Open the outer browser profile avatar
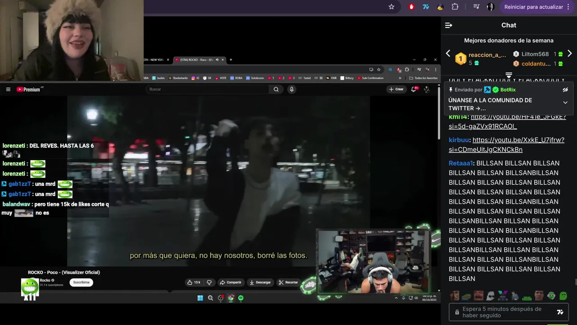The width and height of the screenshot is (577, 325). [x=491, y=7]
